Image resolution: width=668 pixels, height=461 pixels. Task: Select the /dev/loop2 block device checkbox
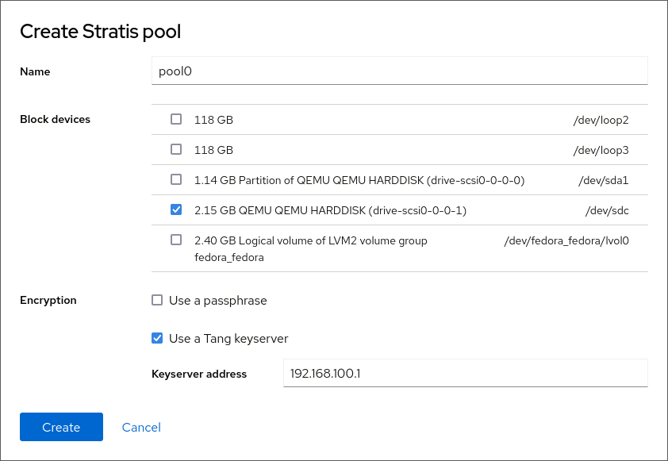pyautogui.click(x=176, y=119)
